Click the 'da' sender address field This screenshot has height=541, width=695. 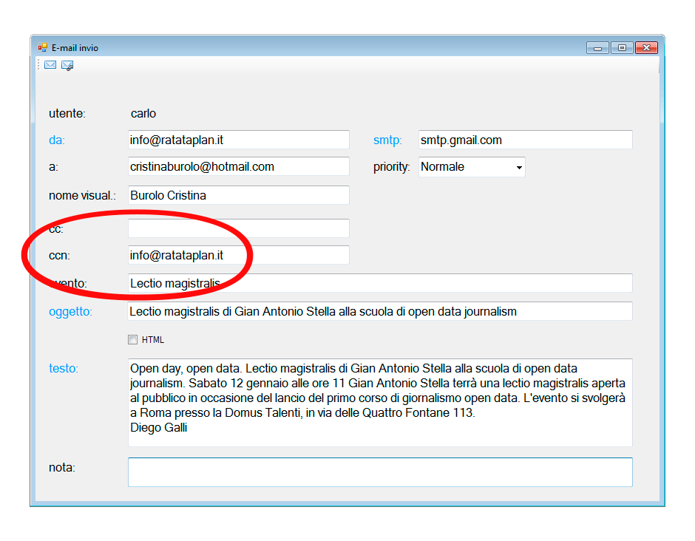[x=239, y=140]
